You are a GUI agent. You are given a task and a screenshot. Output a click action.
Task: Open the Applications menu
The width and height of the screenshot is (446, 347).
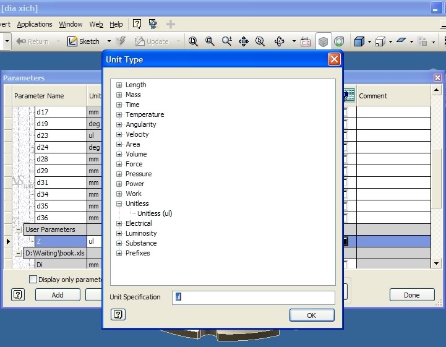click(35, 25)
